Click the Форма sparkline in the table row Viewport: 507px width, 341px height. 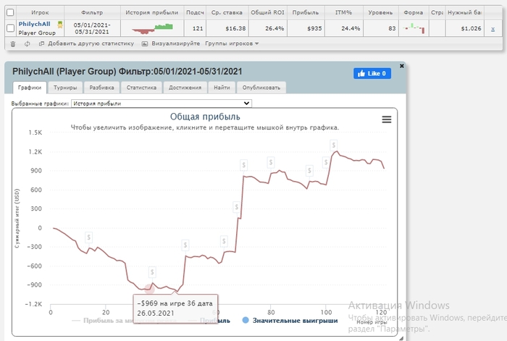tap(414, 28)
